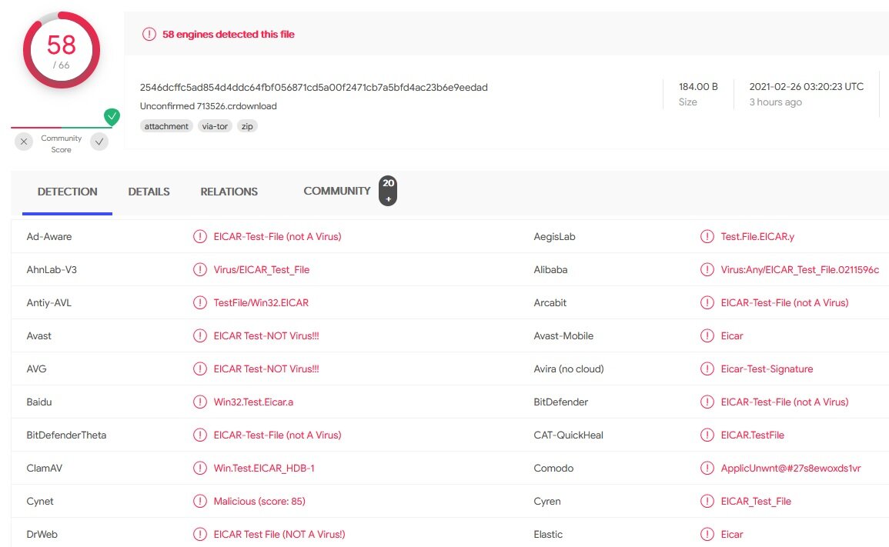Image resolution: width=889 pixels, height=547 pixels.
Task: Click the 'Avira (no cloud)' engine name
Action: pos(569,369)
